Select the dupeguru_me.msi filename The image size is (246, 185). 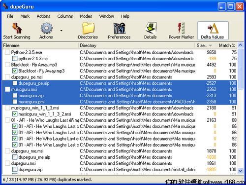coord(28,151)
